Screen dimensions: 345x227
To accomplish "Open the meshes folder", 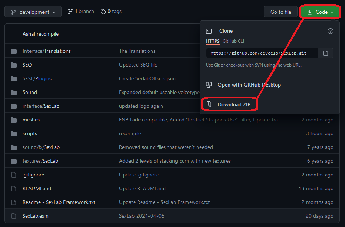I will pyautogui.click(x=31, y=120).
